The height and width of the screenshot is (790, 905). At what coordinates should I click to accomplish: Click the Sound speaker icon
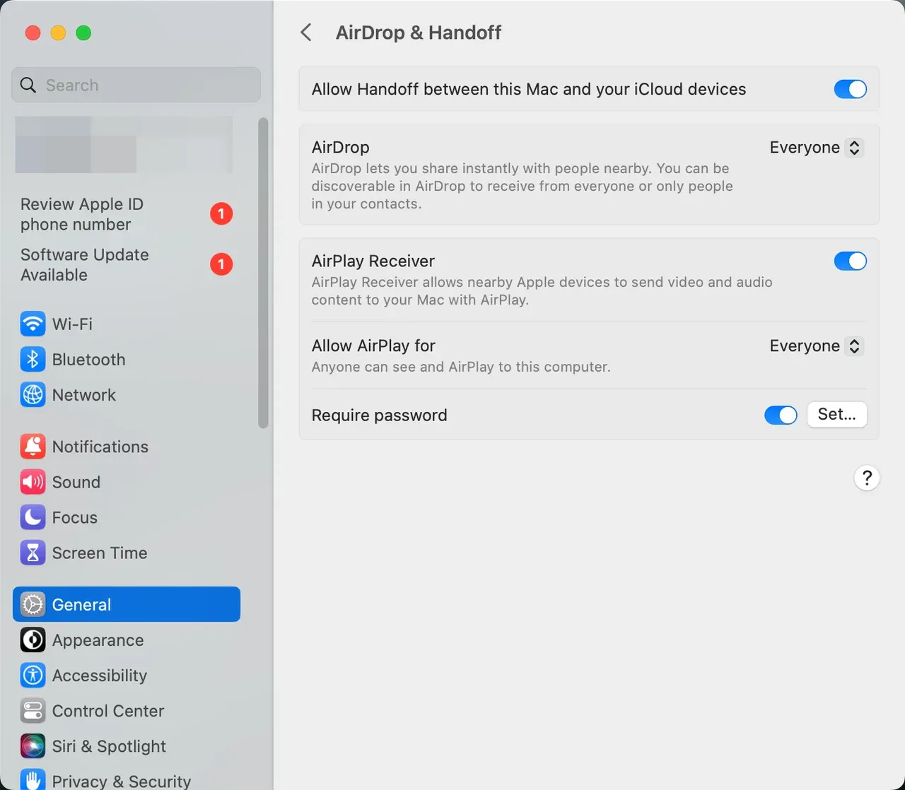(33, 482)
